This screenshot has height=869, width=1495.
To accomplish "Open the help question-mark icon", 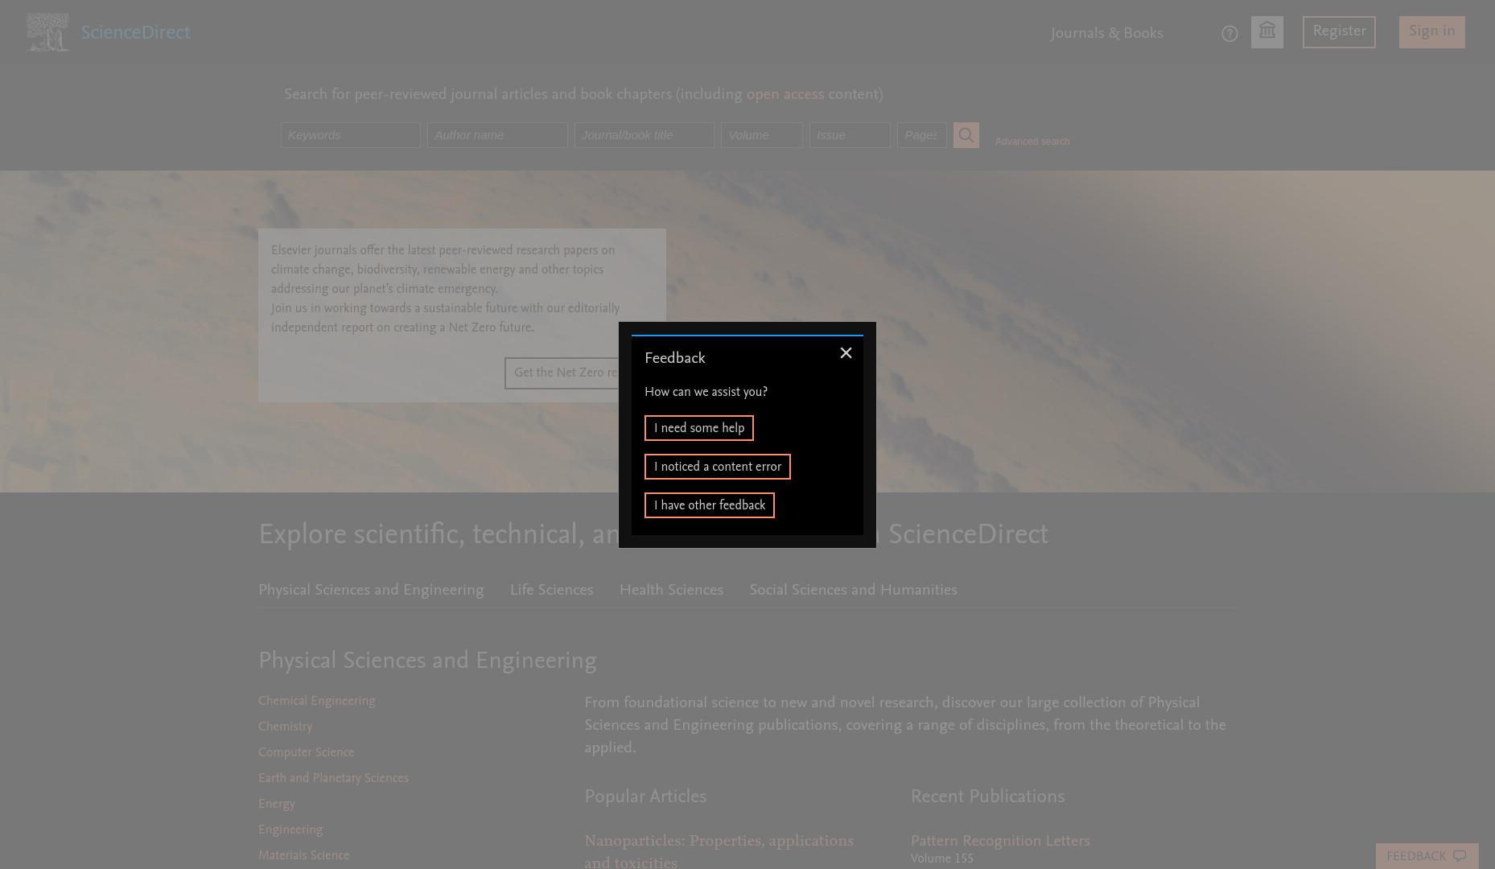I will (x=1229, y=34).
